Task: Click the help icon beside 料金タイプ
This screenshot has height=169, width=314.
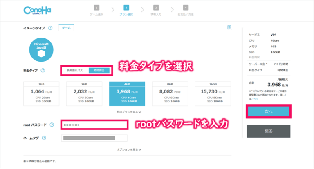Action: pos(43,71)
